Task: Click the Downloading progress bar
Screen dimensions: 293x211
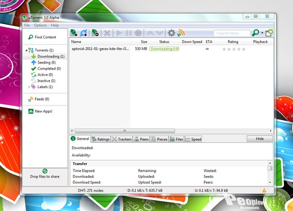Action: [x=164, y=49]
